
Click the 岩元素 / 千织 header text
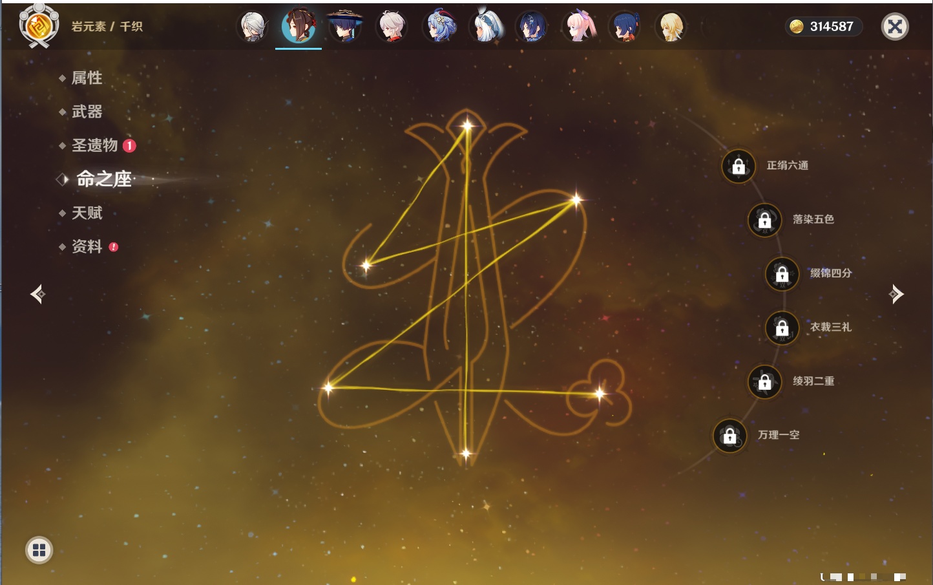click(x=107, y=27)
